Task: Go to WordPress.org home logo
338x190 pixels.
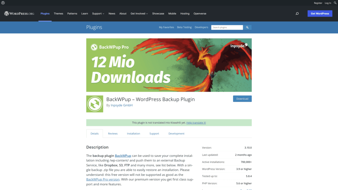Action: (x=19, y=14)
